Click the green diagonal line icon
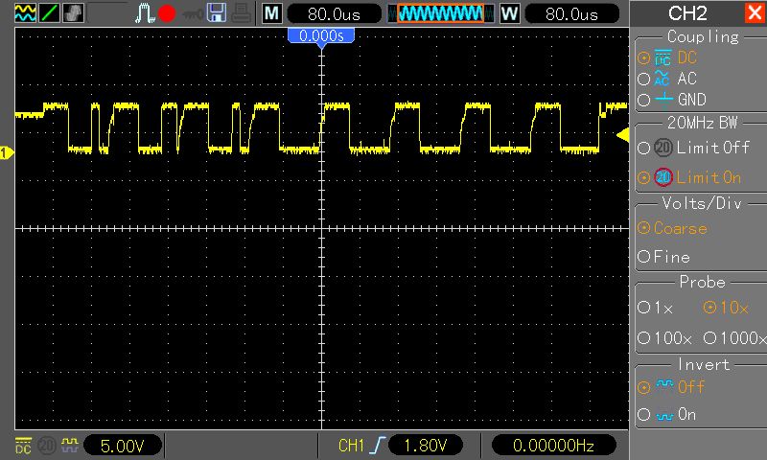 48,13
